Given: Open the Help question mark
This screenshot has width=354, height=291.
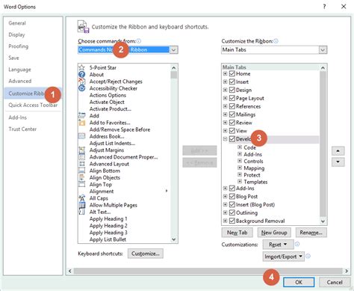Looking at the screenshot, I should click(x=324, y=7).
